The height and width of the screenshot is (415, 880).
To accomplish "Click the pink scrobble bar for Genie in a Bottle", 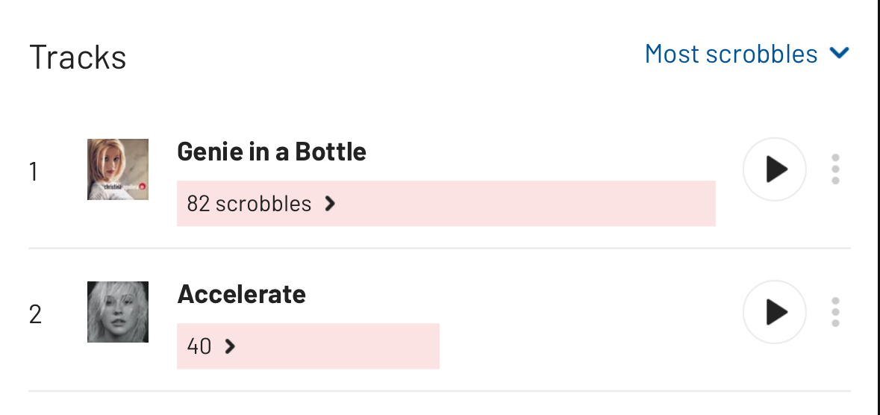I will pyautogui.click(x=446, y=203).
